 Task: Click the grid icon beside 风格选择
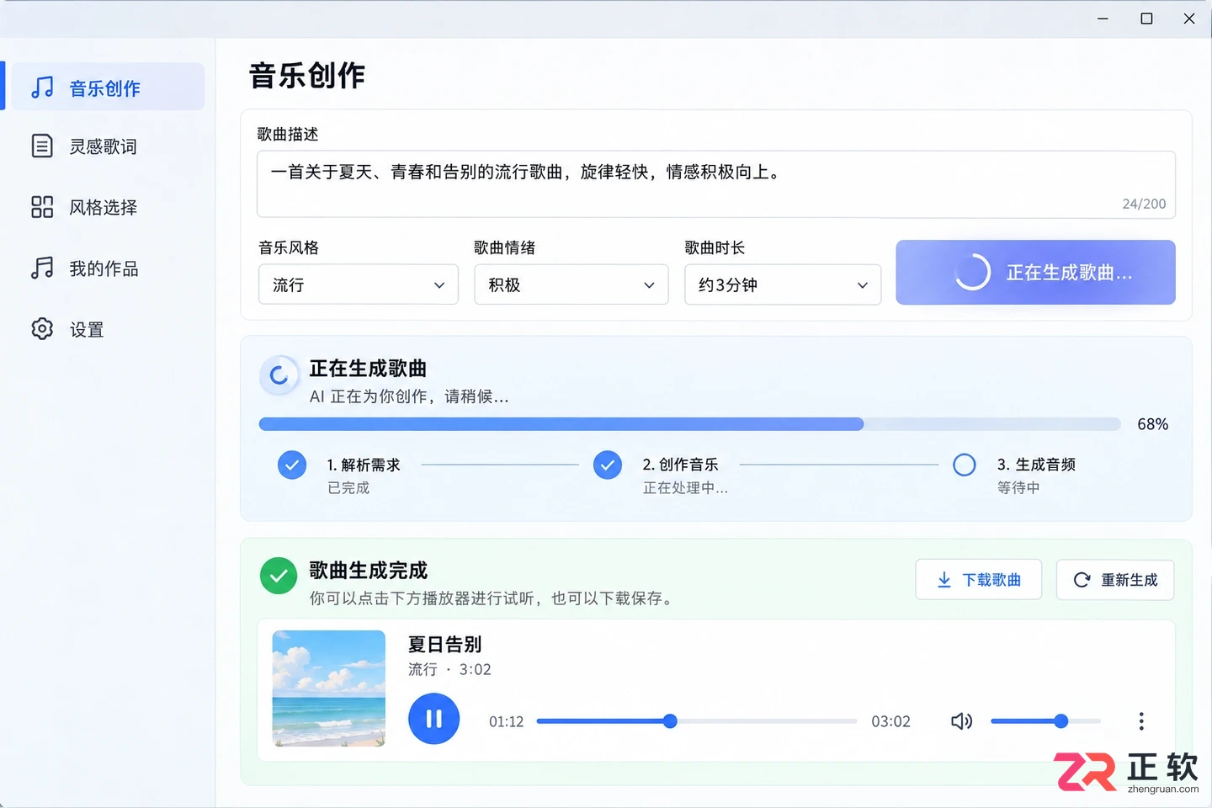[42, 207]
